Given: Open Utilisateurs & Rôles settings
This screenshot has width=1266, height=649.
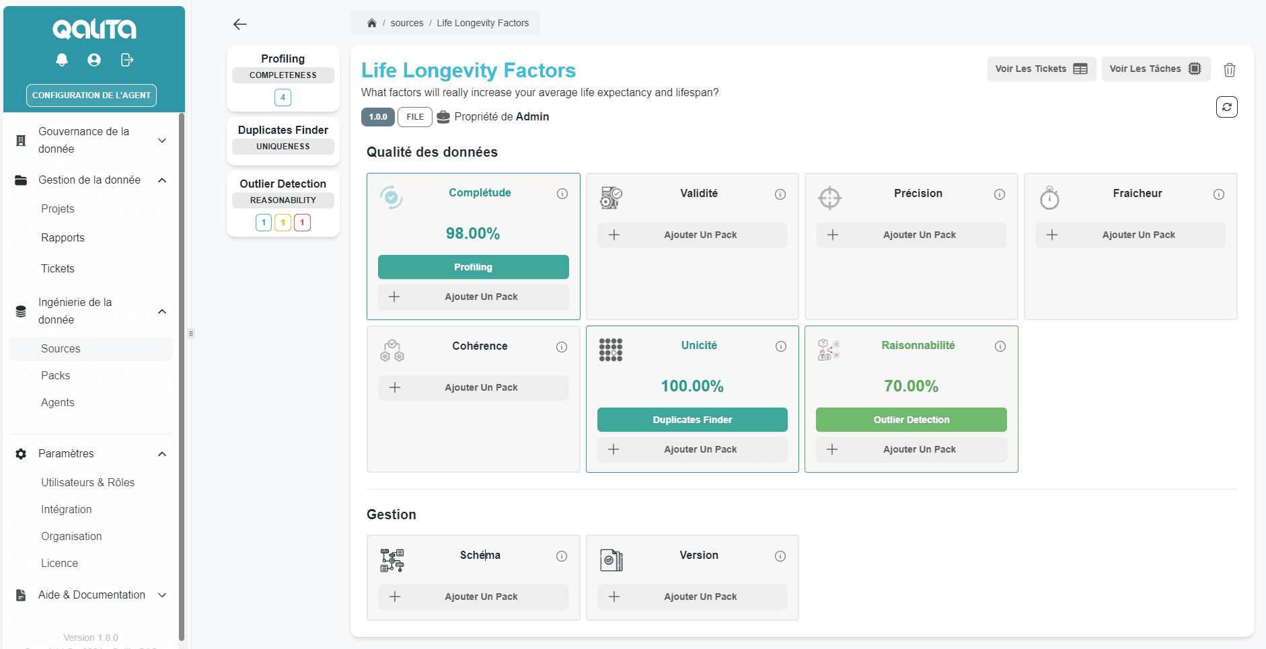Looking at the screenshot, I should (x=87, y=482).
